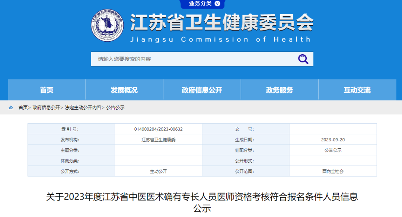Go to 首页 in navigation bar
The image size is (402, 217).
47,90
